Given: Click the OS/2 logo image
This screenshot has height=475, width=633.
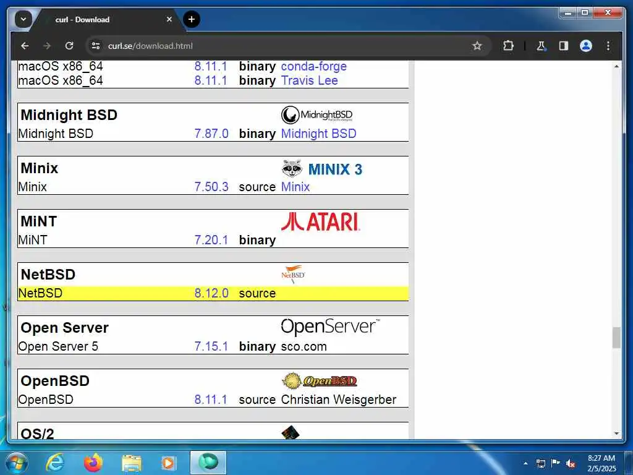Looking at the screenshot, I should 291,432.
